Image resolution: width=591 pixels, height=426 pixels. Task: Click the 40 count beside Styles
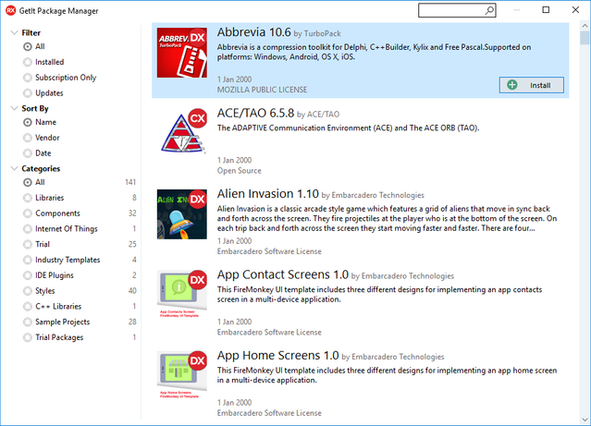(x=132, y=291)
